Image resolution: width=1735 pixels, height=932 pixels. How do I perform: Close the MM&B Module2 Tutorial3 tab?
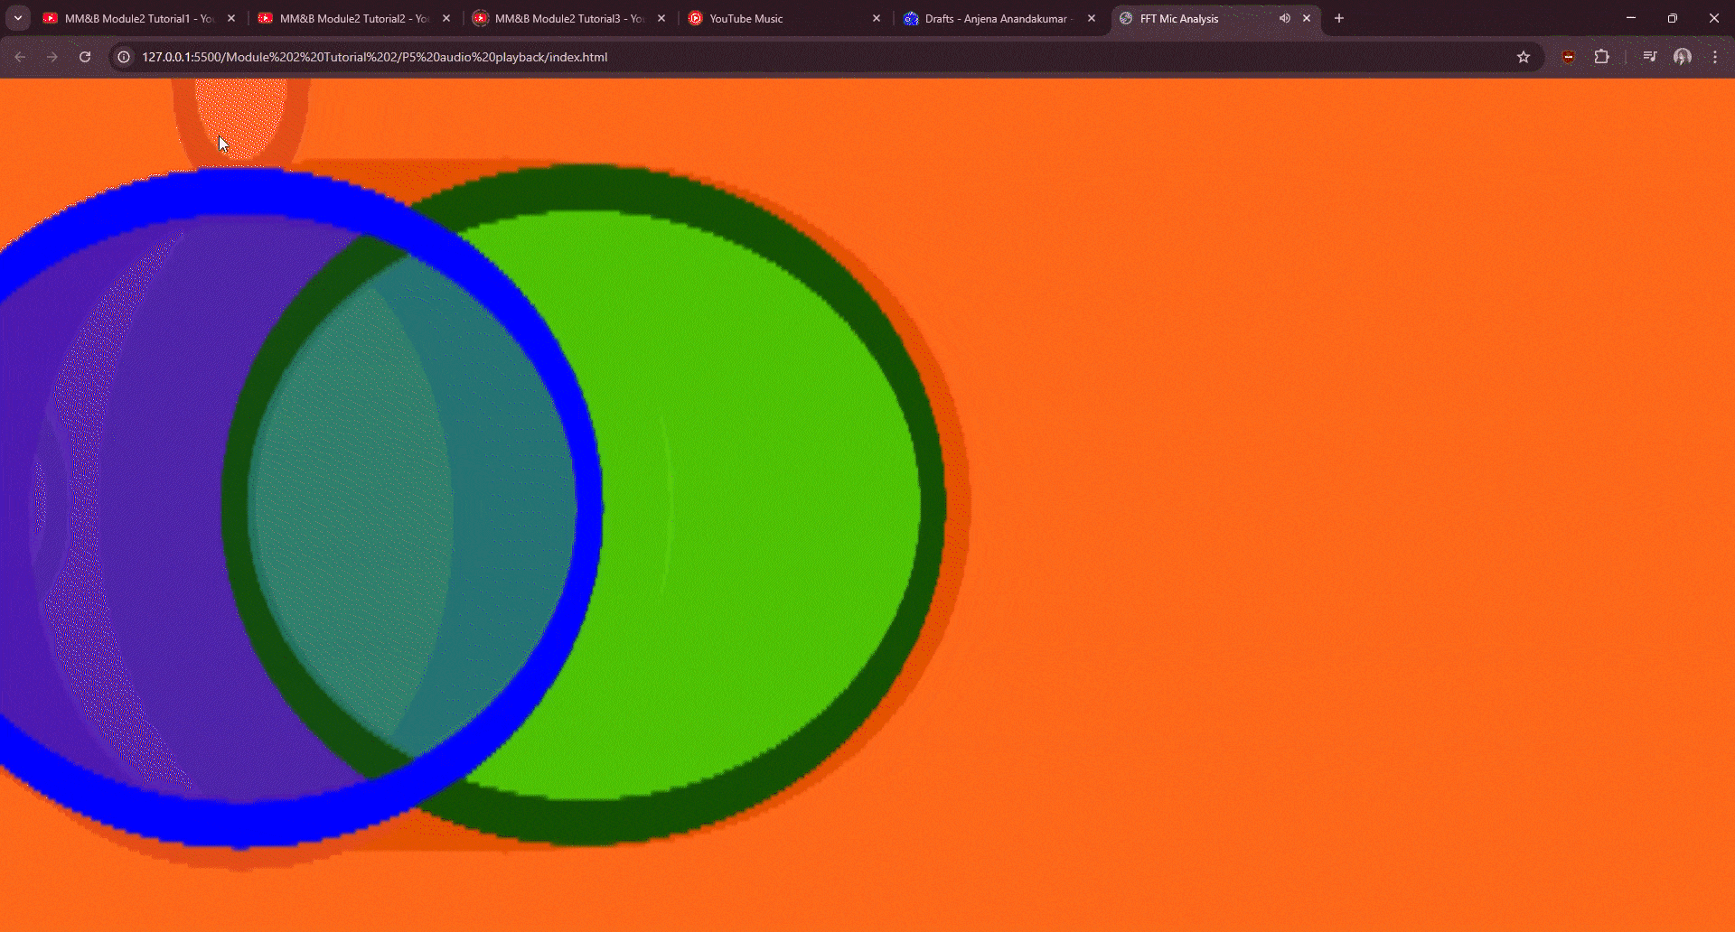(661, 18)
